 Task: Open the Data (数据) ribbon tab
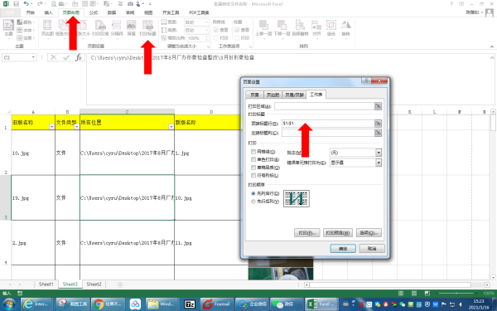pyautogui.click(x=112, y=12)
